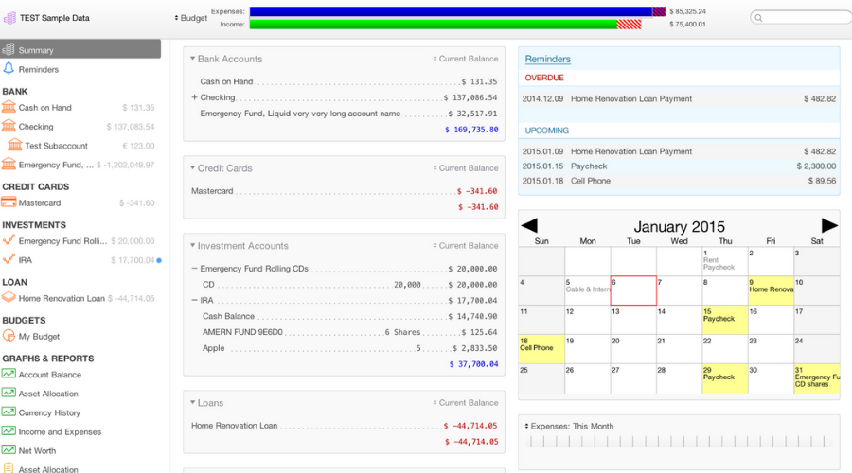Click the Net Worth graph icon
The image size is (852, 473).
pos(9,450)
